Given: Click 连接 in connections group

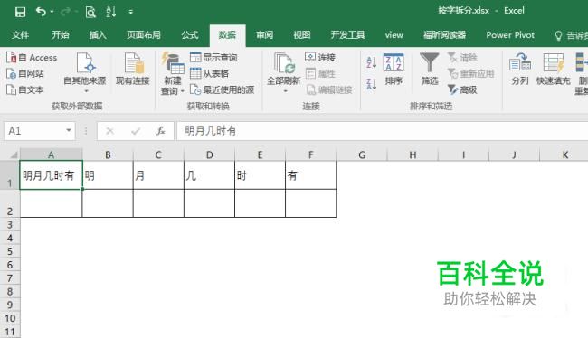Looking at the screenshot, I should [320, 58].
